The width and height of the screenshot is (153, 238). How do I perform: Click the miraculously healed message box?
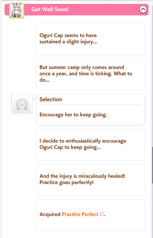point(90,180)
